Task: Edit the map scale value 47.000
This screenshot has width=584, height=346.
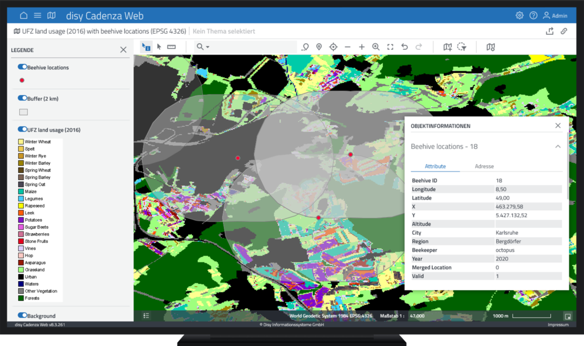Action: click(417, 316)
